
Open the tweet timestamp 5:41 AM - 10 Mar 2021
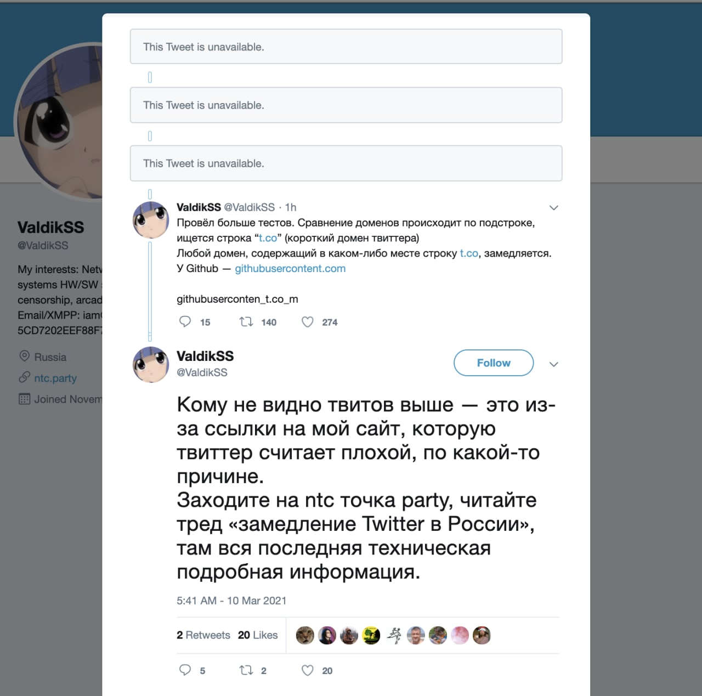pyautogui.click(x=231, y=601)
